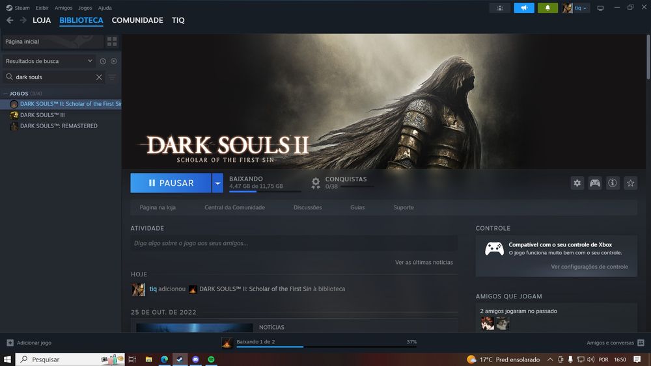The image size is (651, 366).
Task: Open the Amigos menu
Action: click(64, 8)
